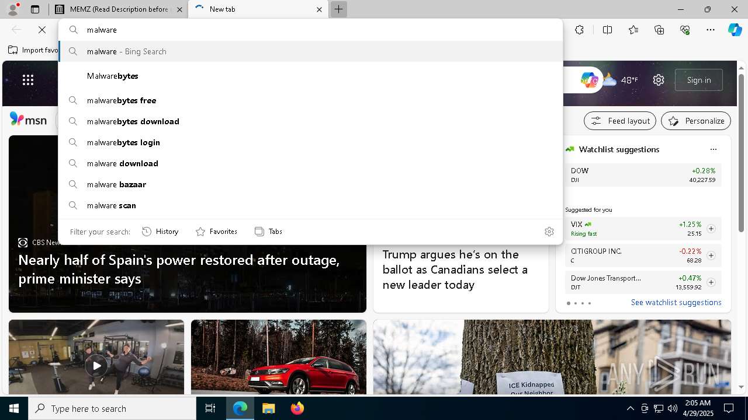Open Watchlist suggestions more options
Screen dimensions: 748x420
point(713,149)
